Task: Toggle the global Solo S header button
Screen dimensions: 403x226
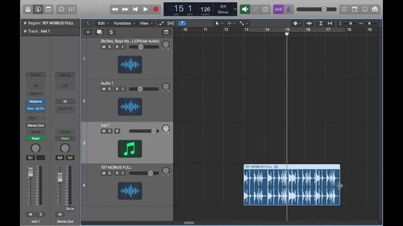Action: tap(111, 32)
